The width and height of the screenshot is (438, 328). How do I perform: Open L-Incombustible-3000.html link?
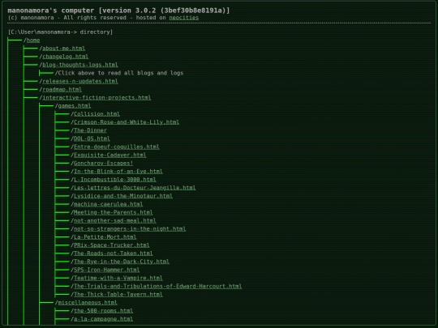click(x=115, y=180)
